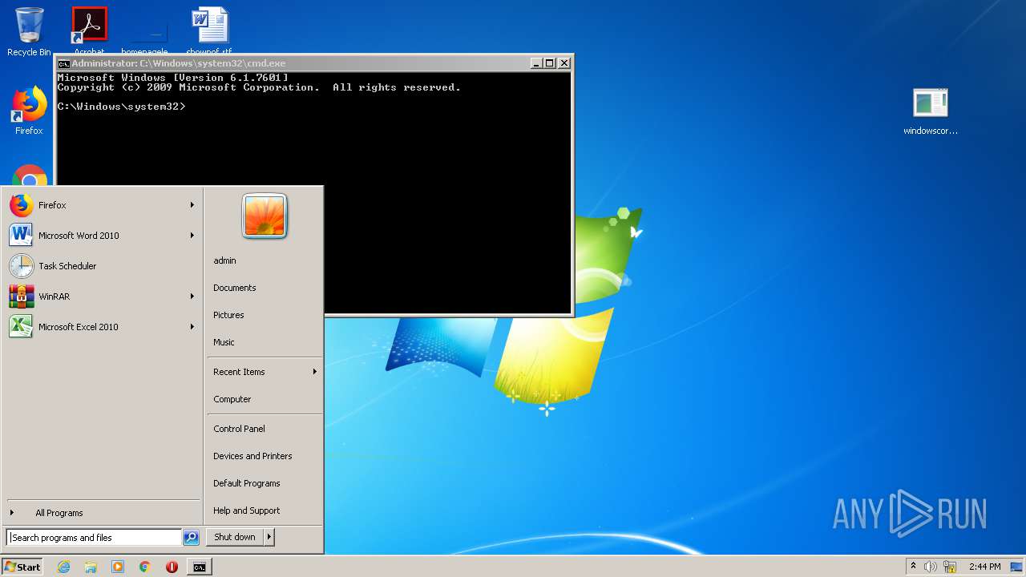Select the Recent Items label
The image size is (1026, 577).
click(239, 372)
